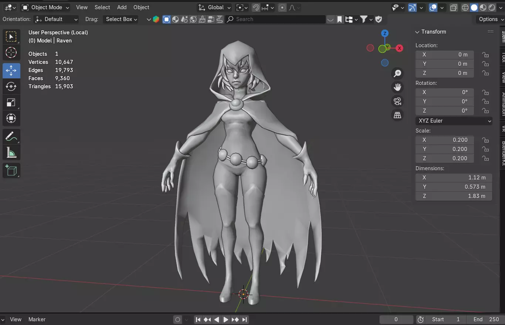Switch perspective/orthographic with grid icon

click(x=397, y=115)
